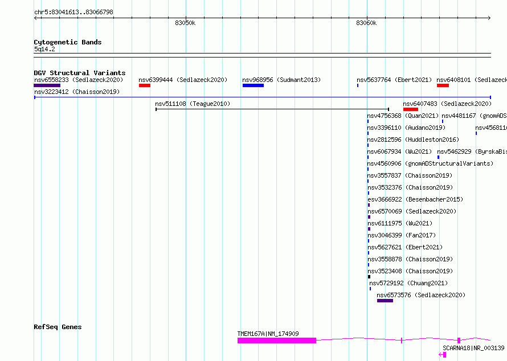Image resolution: width=507 pixels, height=361 pixels.
Task: Click nsv5729192 (Chuang2021) label
Action: click(x=408, y=283)
